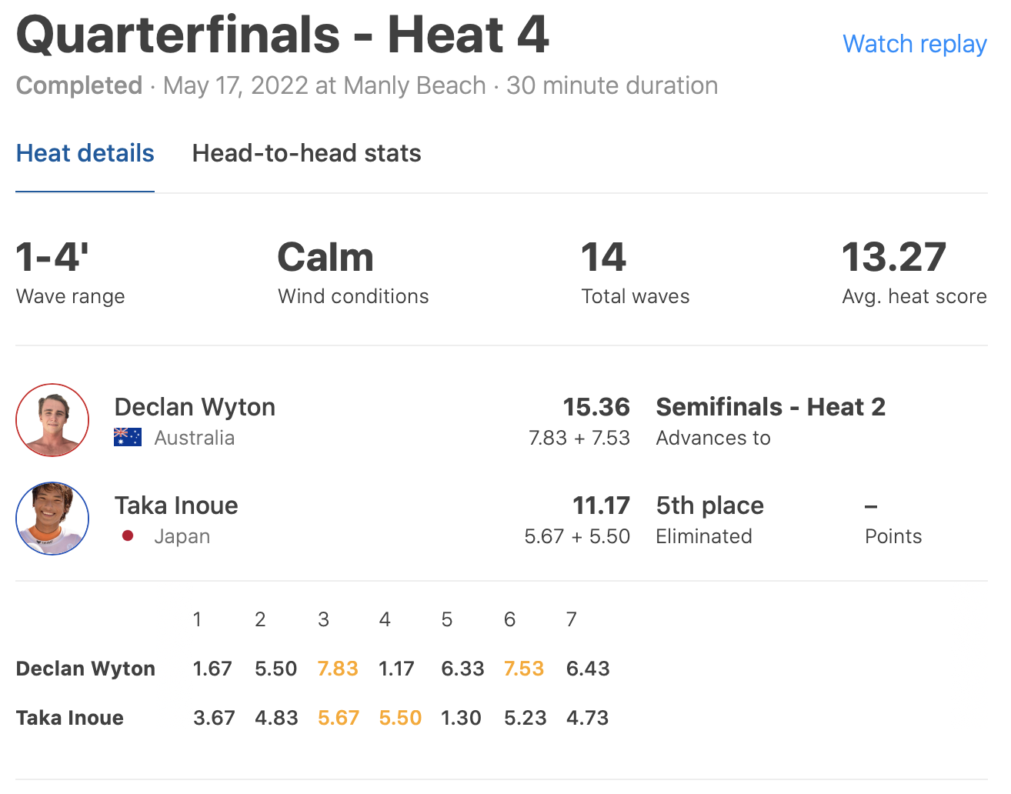Click Taka Inoue's profile photo

tap(52, 519)
